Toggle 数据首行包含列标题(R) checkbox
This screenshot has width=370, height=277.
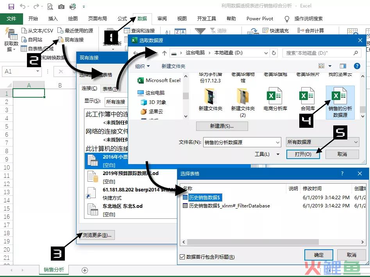[x=182, y=257]
